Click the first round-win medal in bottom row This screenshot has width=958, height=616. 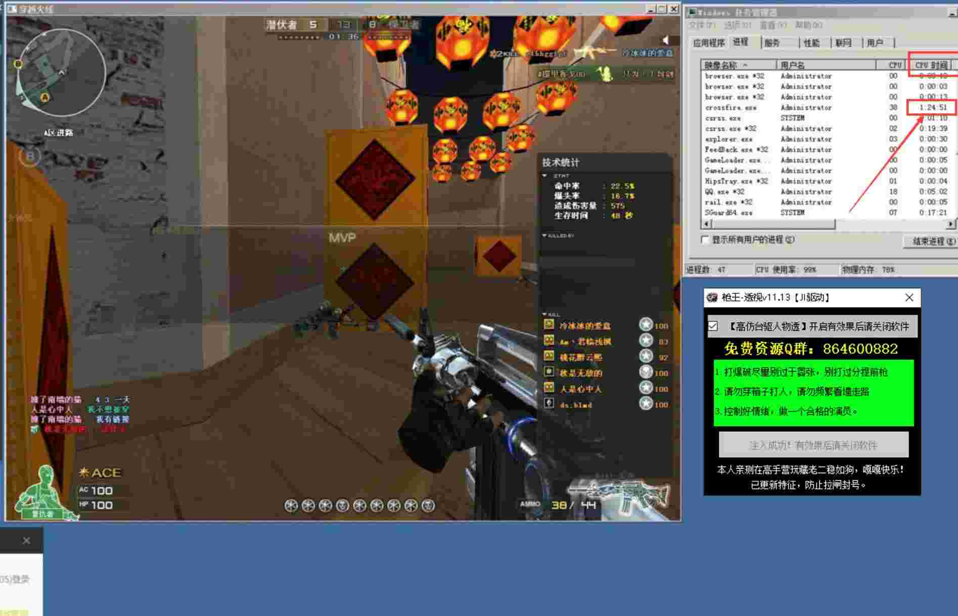point(291,505)
